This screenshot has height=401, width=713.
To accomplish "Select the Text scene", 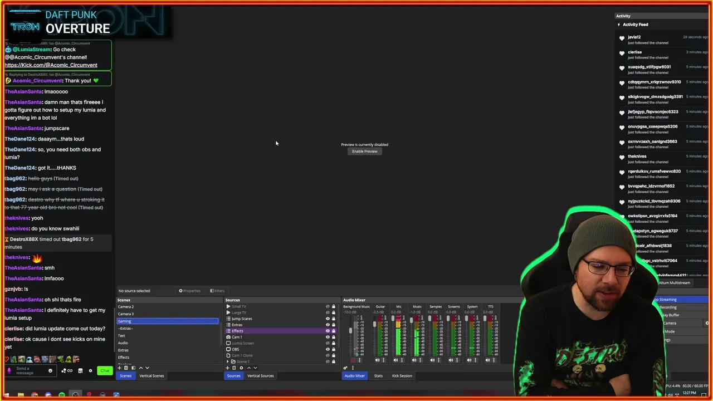I will 167,336.
